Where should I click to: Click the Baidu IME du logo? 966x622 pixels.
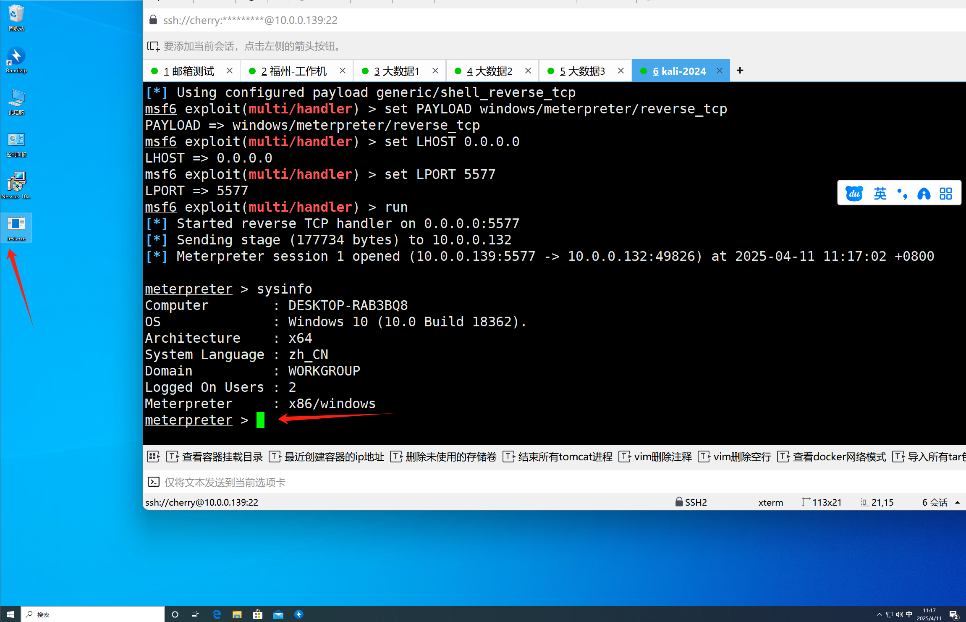pos(854,193)
